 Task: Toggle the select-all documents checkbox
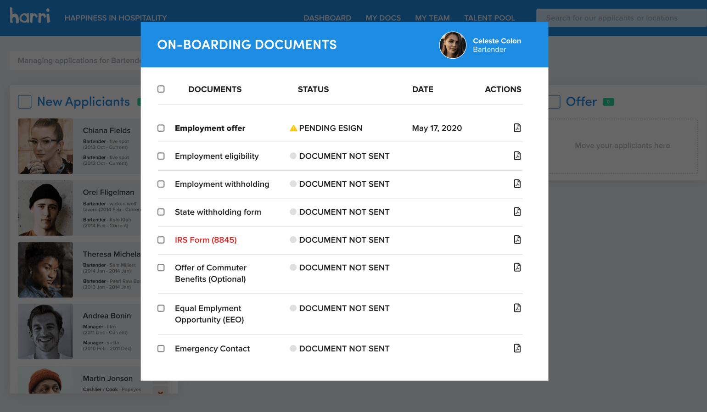tap(161, 89)
